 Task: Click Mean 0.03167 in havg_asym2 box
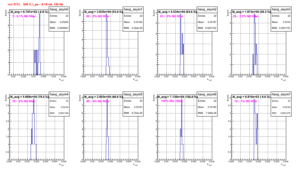207,22
